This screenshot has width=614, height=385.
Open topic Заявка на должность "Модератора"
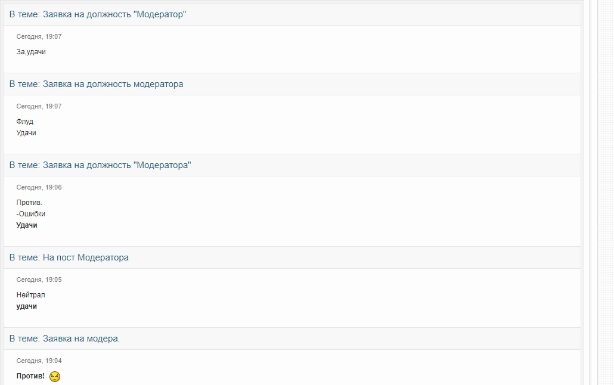coord(117,165)
